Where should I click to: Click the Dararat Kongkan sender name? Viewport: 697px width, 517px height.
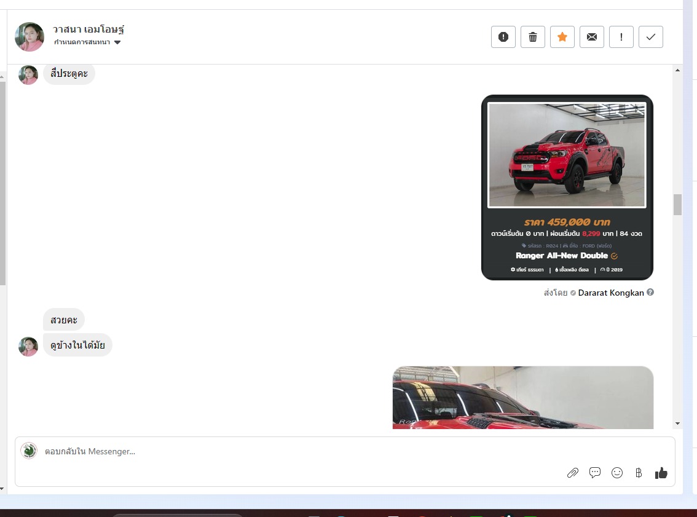[610, 293]
